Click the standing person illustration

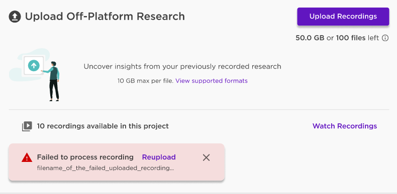click(x=53, y=81)
